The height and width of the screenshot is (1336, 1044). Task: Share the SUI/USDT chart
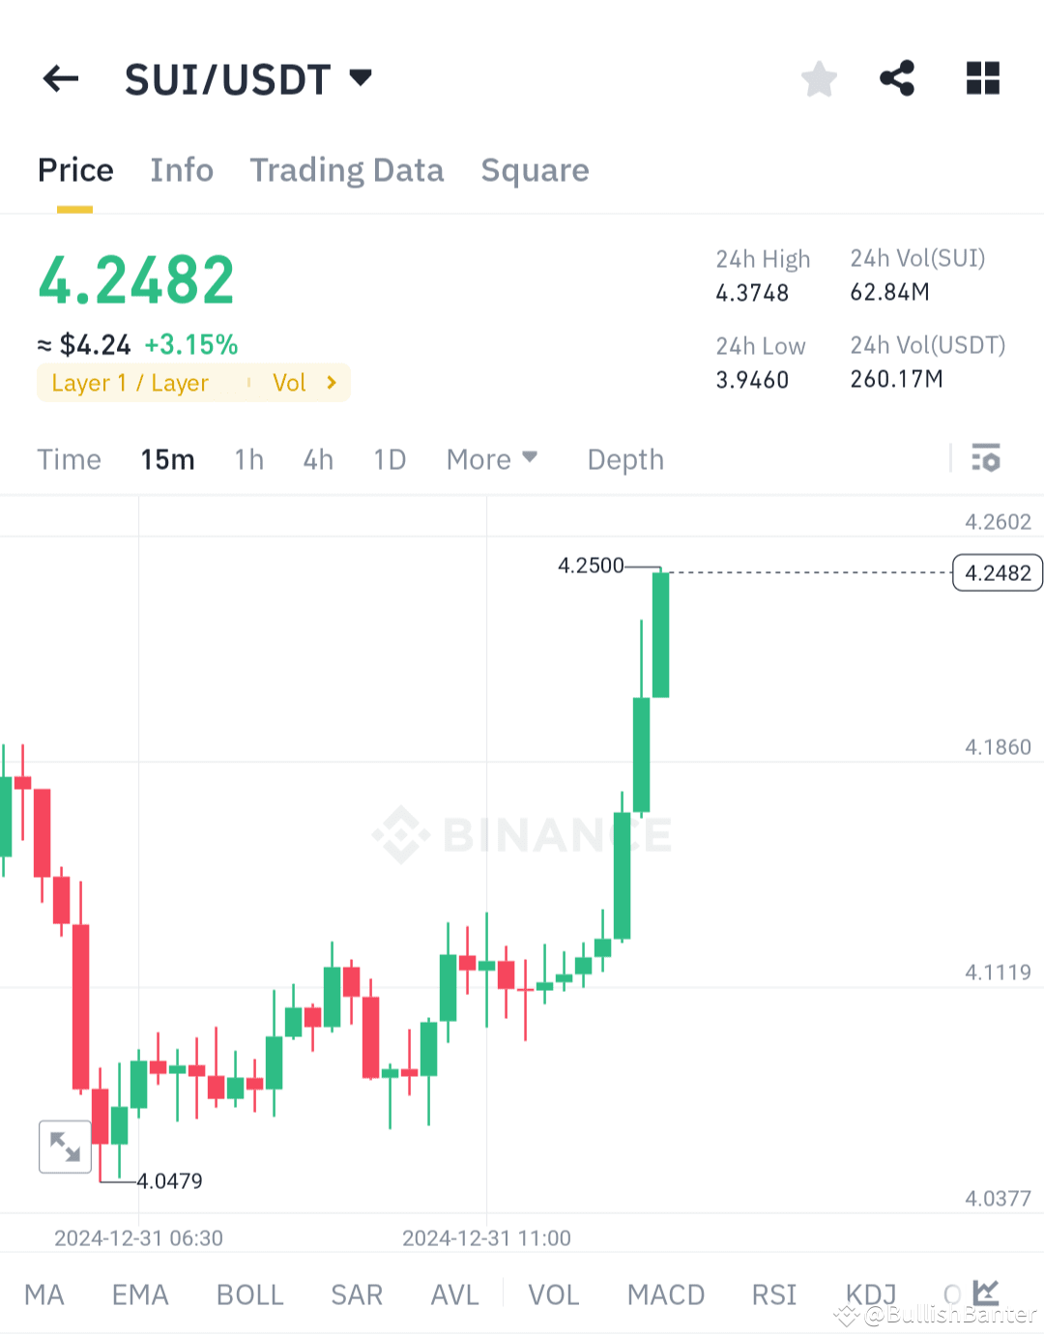(x=897, y=78)
